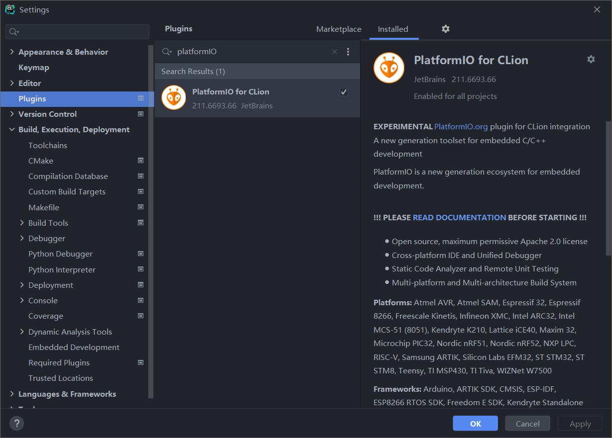Open the Keymap settings page
Screen dimensions: 612x438
point(34,67)
